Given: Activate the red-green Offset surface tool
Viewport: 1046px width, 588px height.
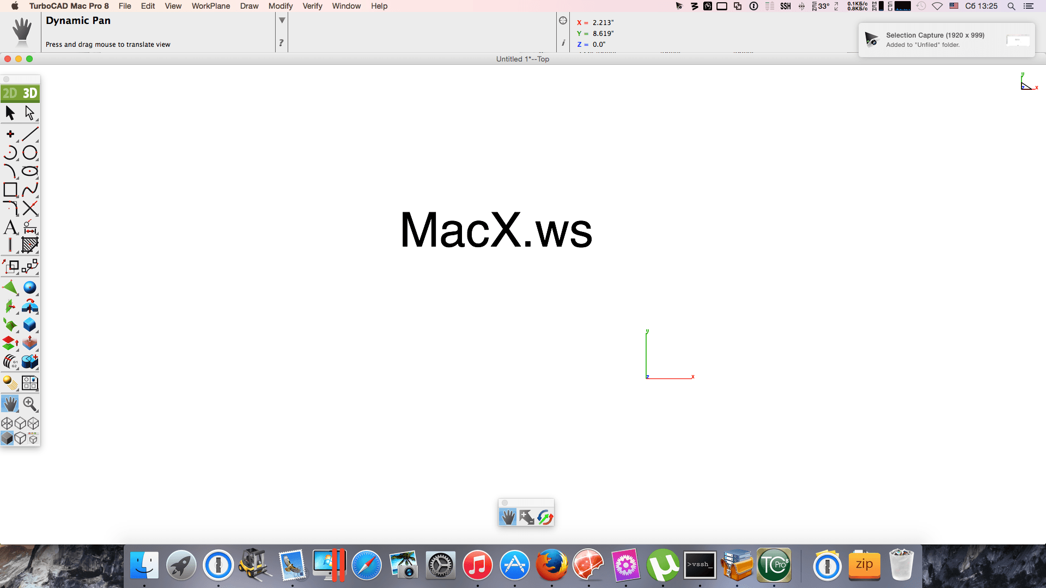Looking at the screenshot, I should [10, 344].
